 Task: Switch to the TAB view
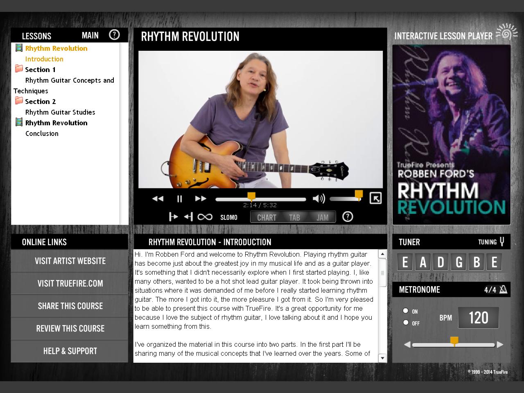294,217
